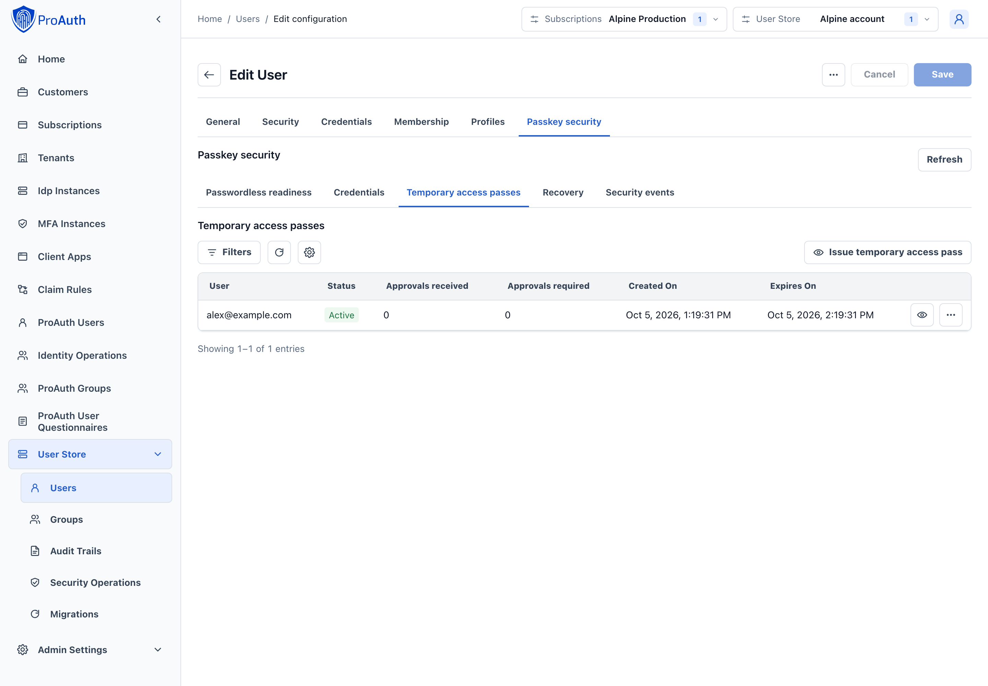Open Groups under User Store
The height and width of the screenshot is (686, 988).
(96, 520)
